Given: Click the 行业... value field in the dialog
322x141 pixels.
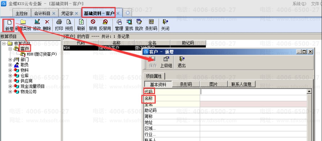Looking at the screenshot, I should (x=253, y=135).
